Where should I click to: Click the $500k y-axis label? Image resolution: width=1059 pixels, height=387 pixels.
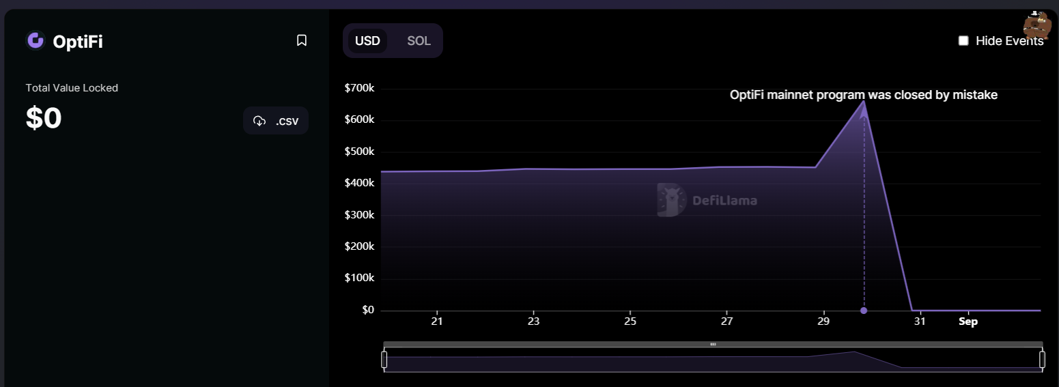tap(359, 152)
